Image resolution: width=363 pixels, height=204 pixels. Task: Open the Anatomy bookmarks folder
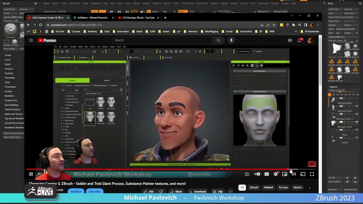(90, 31)
